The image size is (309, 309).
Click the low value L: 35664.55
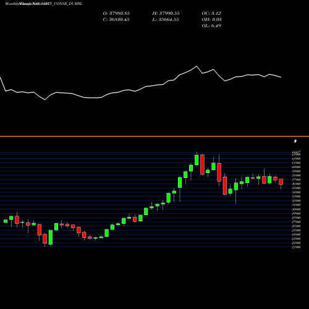click(x=166, y=19)
